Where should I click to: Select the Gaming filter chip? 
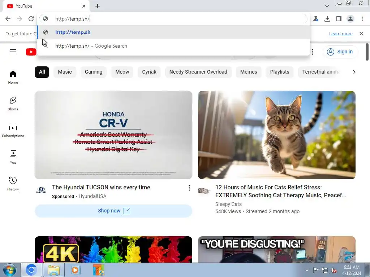tap(94, 72)
